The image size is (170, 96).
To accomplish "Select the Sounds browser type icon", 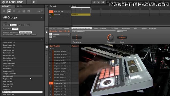I will point(14,11).
